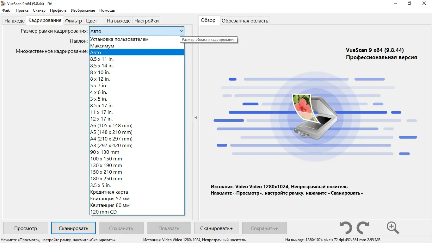Zoom in using the magnifier plus icon
Screen dimensions: 432x243
(x=393, y=228)
